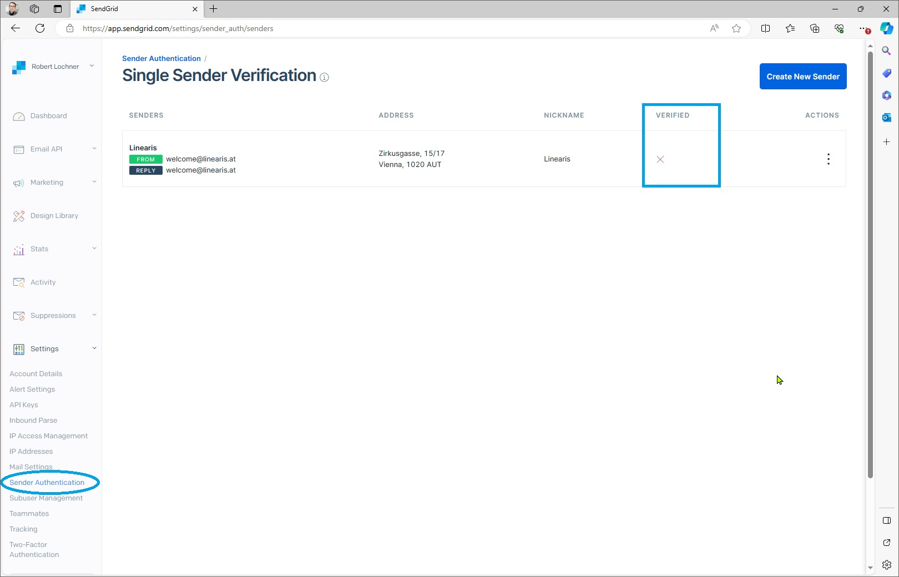Image resolution: width=899 pixels, height=577 pixels.
Task: Expand the Marketing chevron
Action: point(94,181)
